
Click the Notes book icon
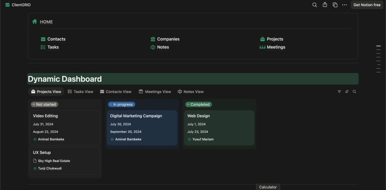153,47
